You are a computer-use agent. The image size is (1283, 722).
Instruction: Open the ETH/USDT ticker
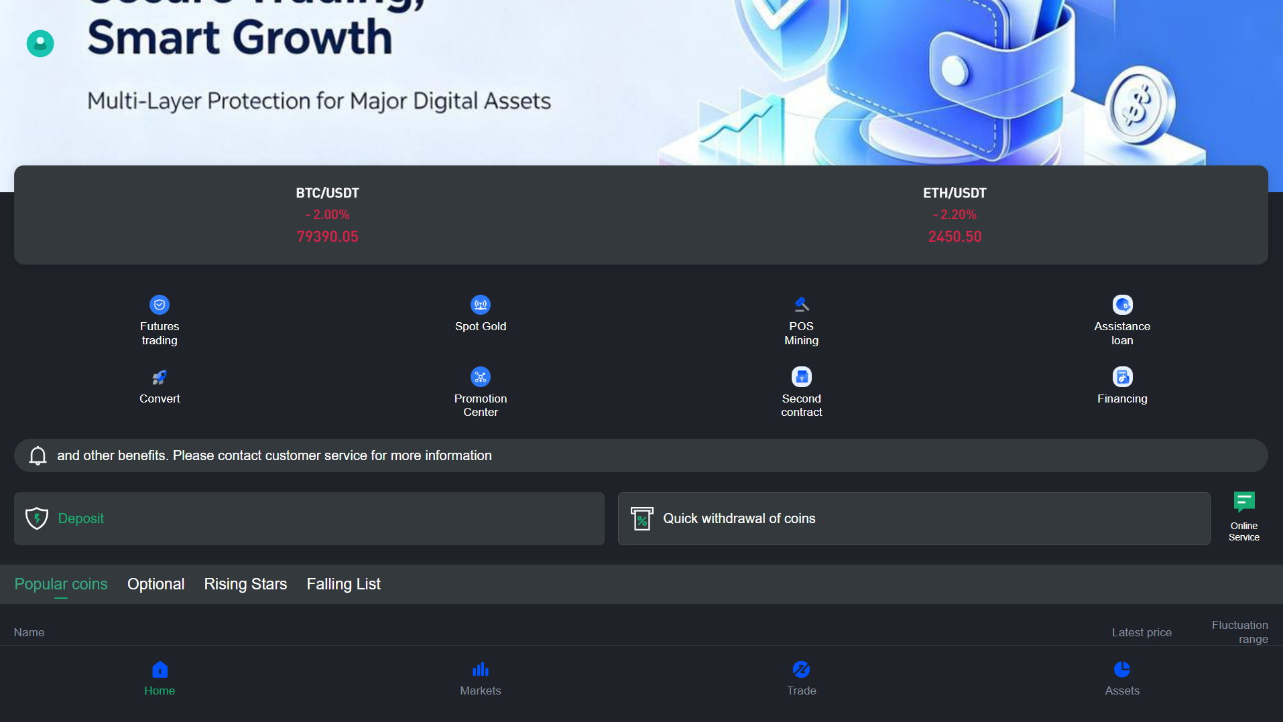point(955,215)
